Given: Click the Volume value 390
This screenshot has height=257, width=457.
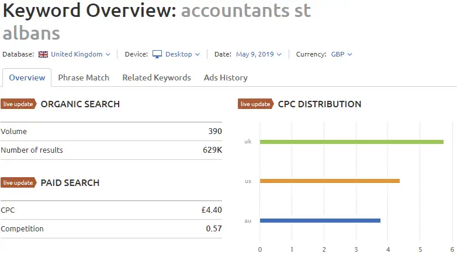Looking at the screenshot, I should [215, 131].
